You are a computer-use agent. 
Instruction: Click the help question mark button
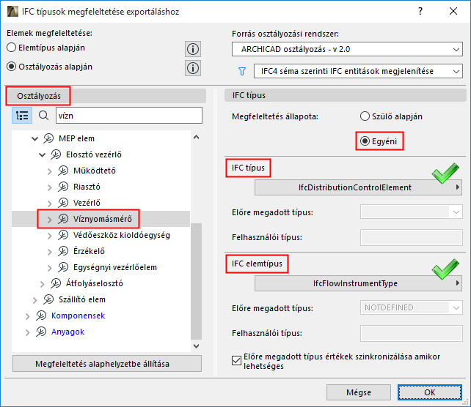pos(419,12)
